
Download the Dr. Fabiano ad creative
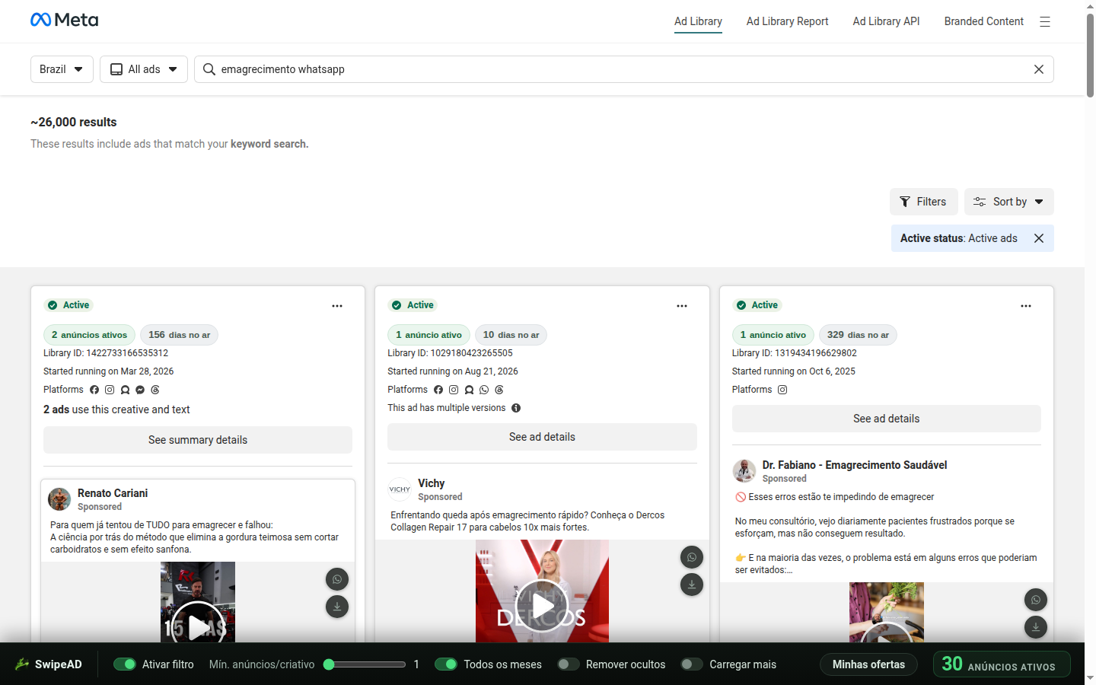coord(1036,627)
